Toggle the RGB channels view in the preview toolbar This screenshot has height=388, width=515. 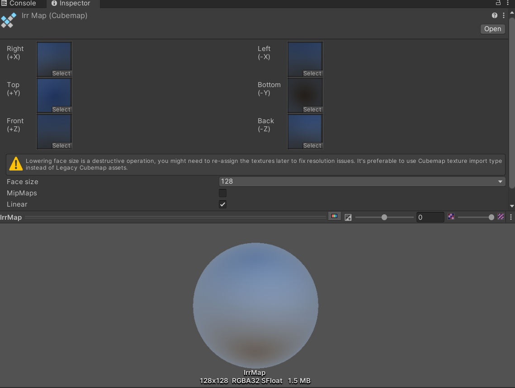tap(334, 216)
